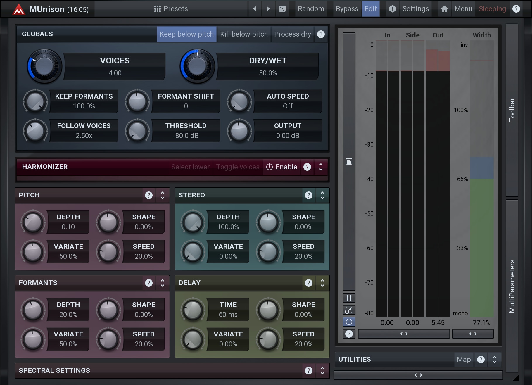Image resolution: width=532 pixels, height=385 pixels.
Task: Click the Delay Time knob
Action: click(x=193, y=310)
